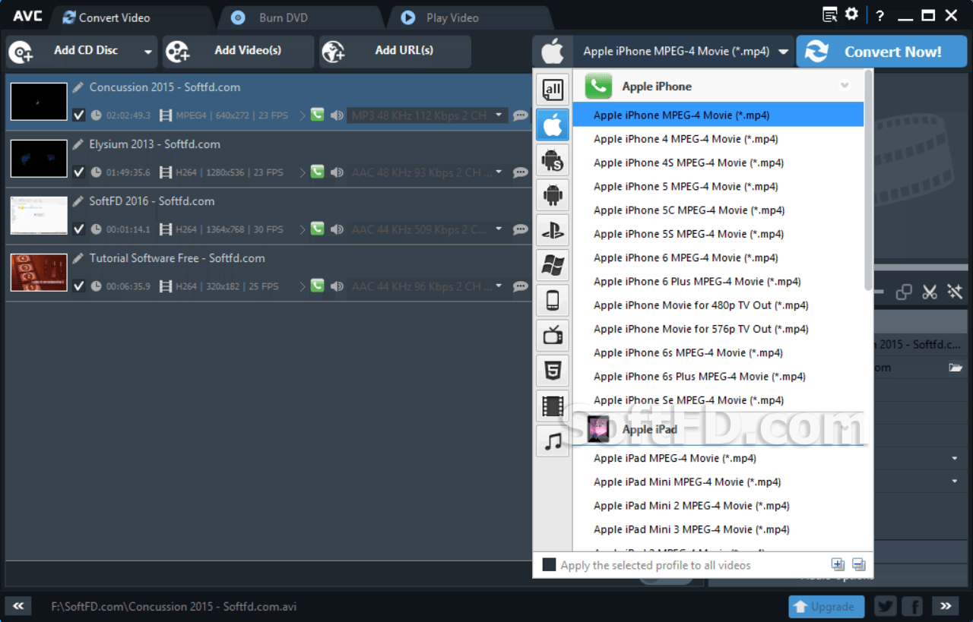This screenshot has height=622, width=973.
Task: Select the Apple devices category icon
Action: 553,125
